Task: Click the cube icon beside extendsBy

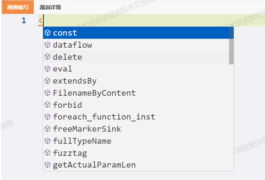Action: click(x=48, y=81)
